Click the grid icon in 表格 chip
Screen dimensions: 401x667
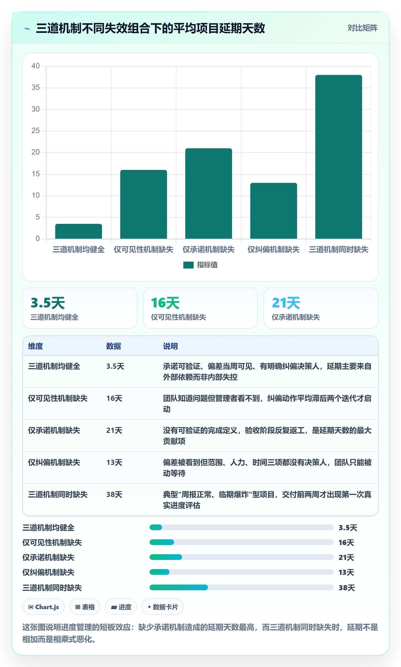coord(78,607)
